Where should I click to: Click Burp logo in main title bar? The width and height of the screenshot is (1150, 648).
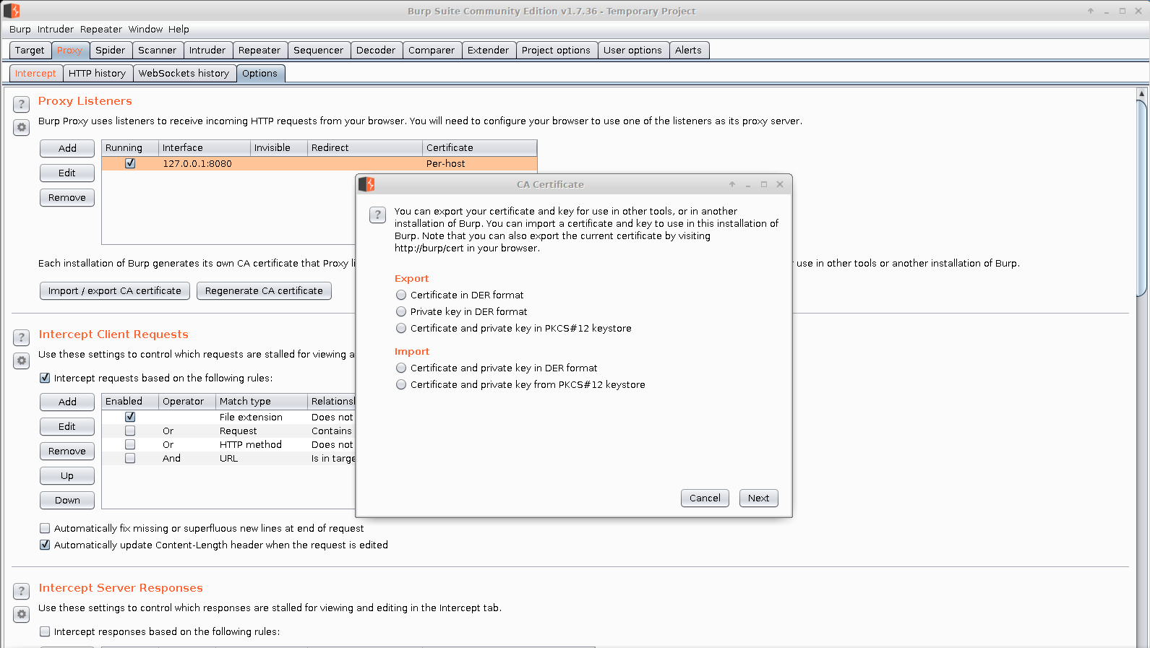click(12, 11)
